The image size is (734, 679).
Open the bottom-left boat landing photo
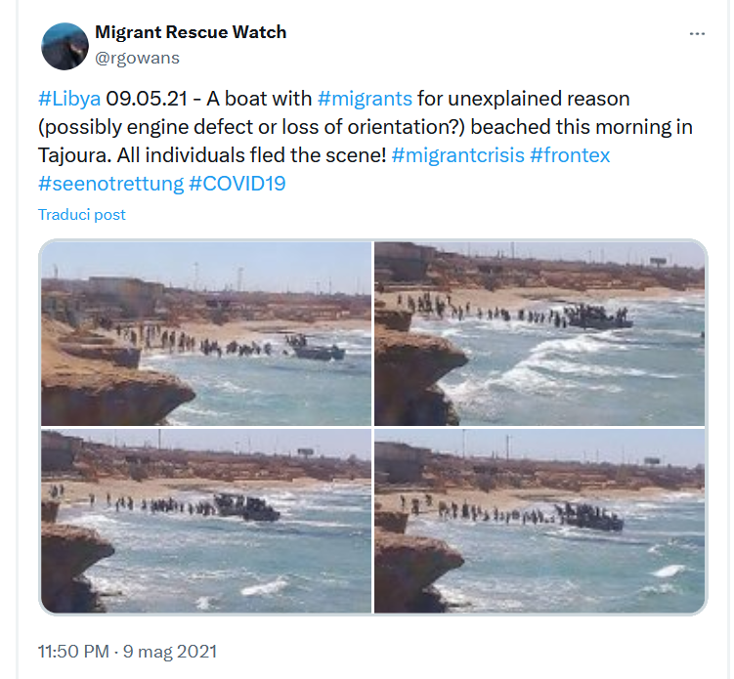206,521
